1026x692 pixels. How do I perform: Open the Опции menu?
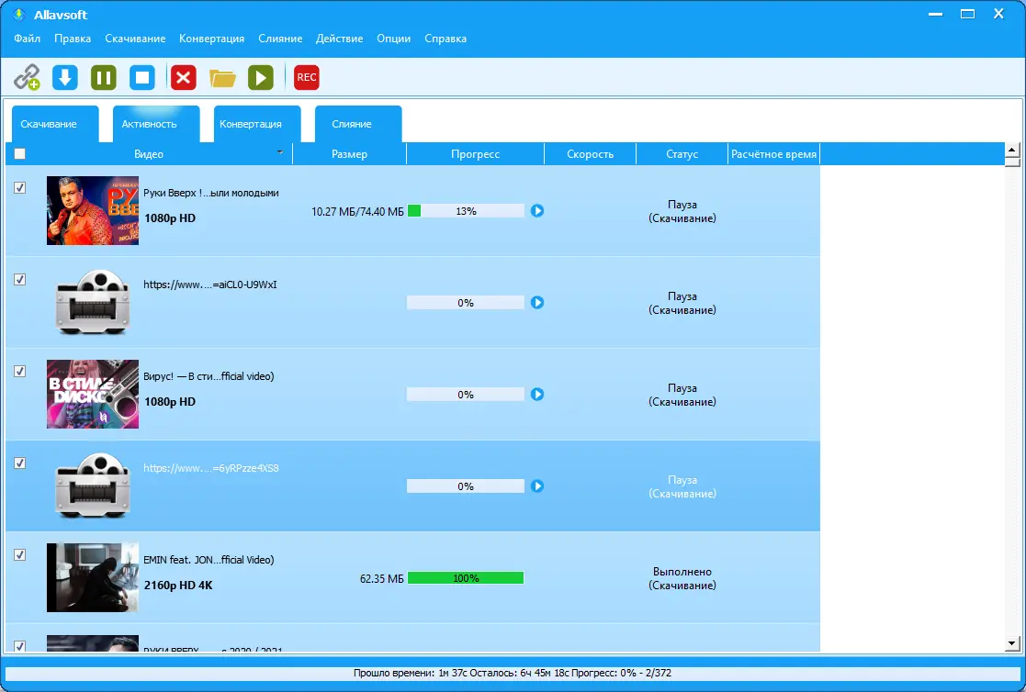pos(393,39)
